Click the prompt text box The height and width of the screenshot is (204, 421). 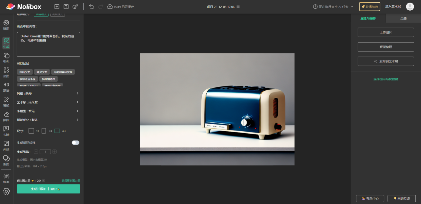[x=49, y=44]
